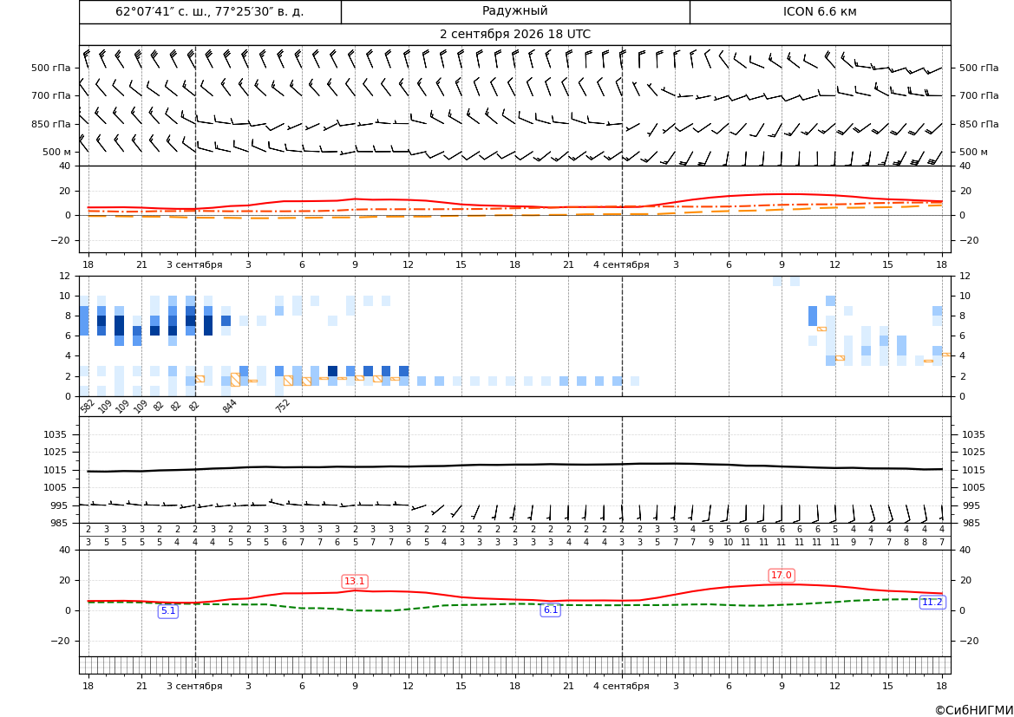Click the 2 сентября 2026 18 UTC title
The width and height of the screenshot is (1014, 717).
pyautogui.click(x=514, y=35)
